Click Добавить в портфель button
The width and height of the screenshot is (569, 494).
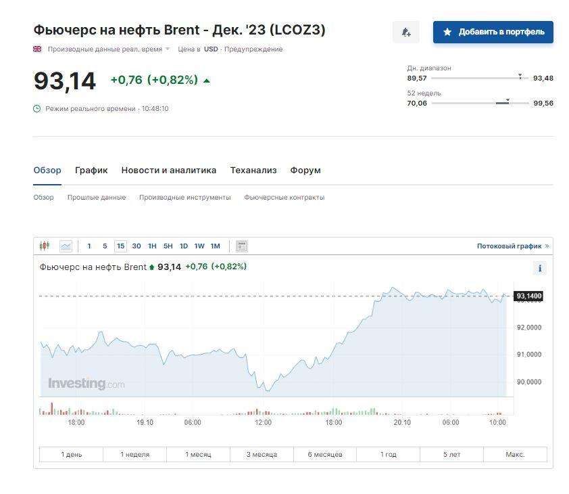pos(493,32)
